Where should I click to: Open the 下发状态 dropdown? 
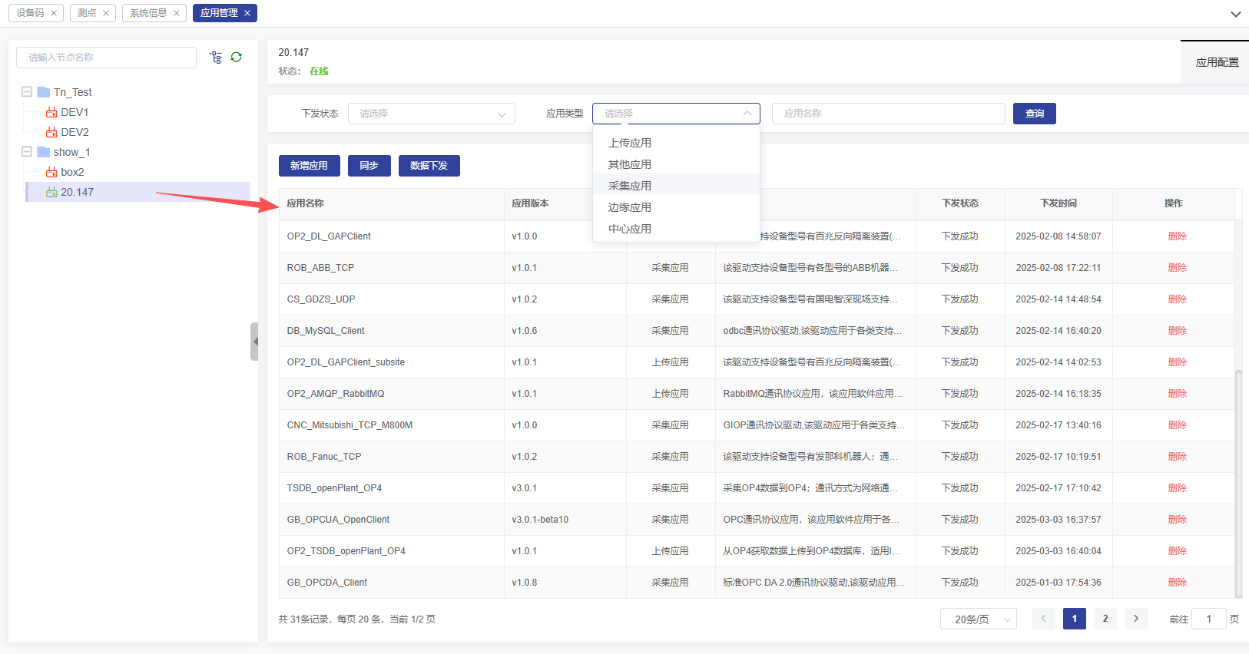(x=431, y=114)
